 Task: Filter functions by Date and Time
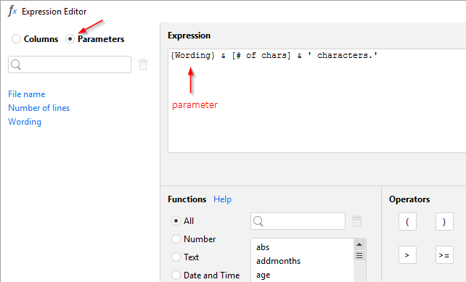click(x=176, y=275)
